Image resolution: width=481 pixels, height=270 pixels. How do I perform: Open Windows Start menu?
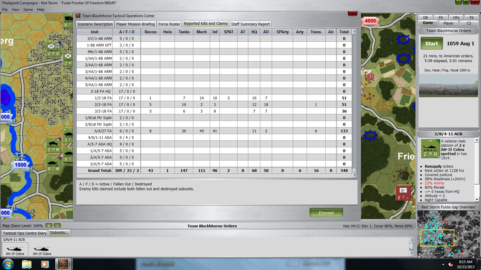[x=8, y=264]
